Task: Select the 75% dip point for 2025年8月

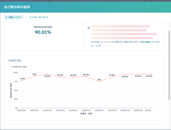Action: pyautogui.click(x=99, y=82)
